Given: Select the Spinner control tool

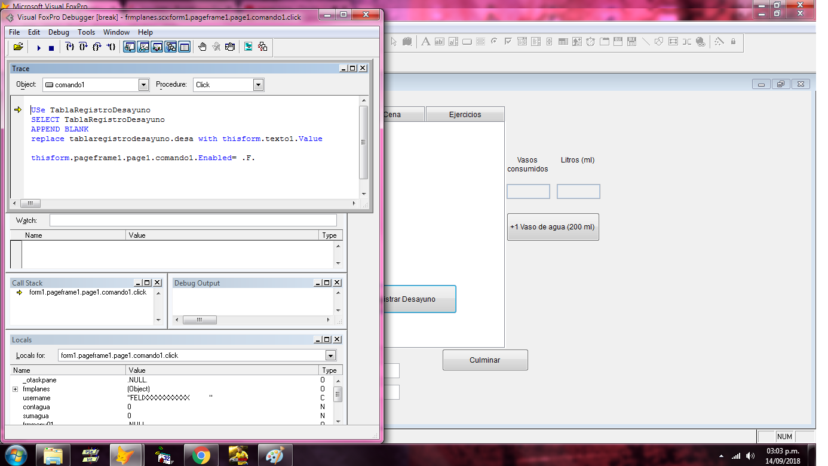Looking at the screenshot, I should pos(549,41).
